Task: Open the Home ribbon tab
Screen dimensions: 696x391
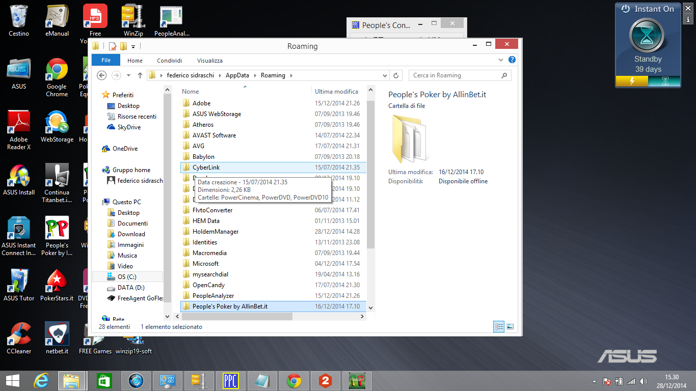Action: point(135,60)
